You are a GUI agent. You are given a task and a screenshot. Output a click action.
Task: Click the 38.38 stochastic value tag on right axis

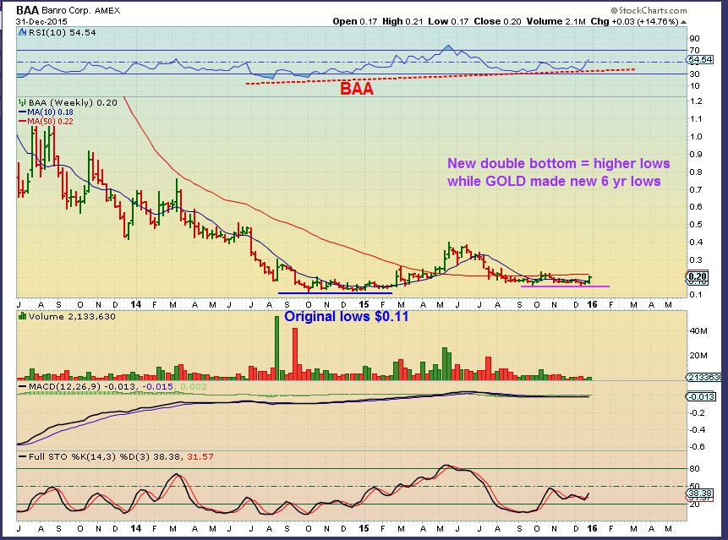click(701, 494)
